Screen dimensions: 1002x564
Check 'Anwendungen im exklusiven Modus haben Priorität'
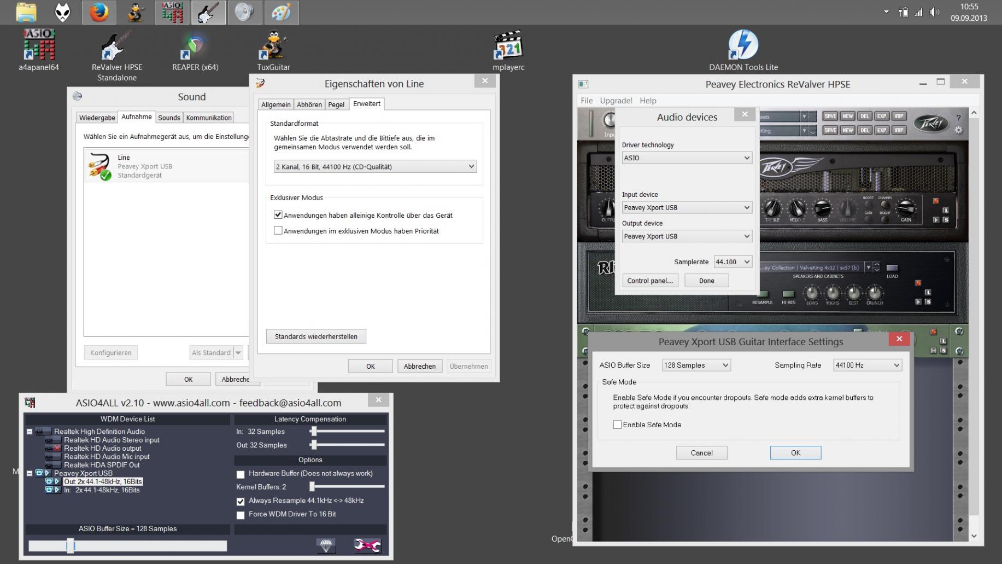278,231
